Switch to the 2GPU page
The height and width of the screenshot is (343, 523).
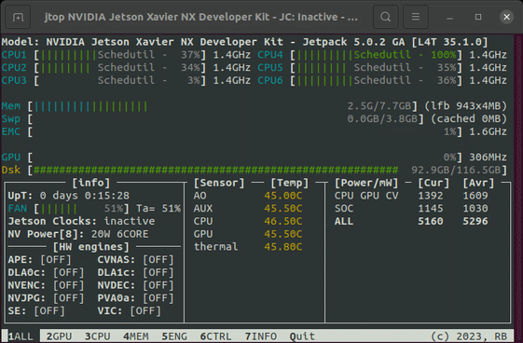tap(59, 336)
